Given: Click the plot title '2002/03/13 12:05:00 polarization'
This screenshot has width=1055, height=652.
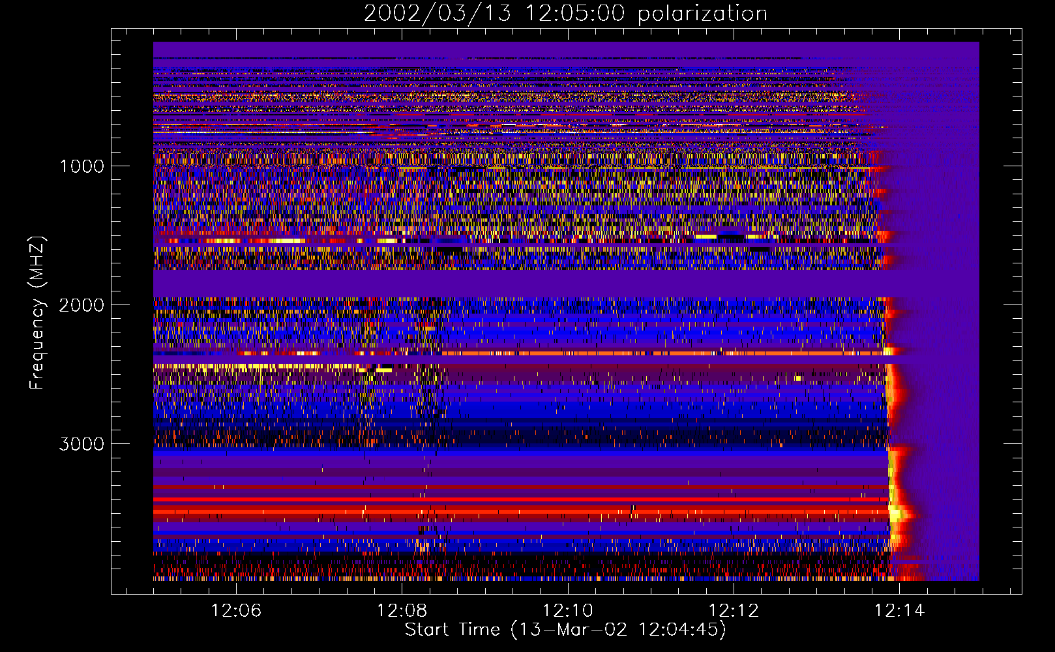Looking at the screenshot, I should tap(565, 13).
